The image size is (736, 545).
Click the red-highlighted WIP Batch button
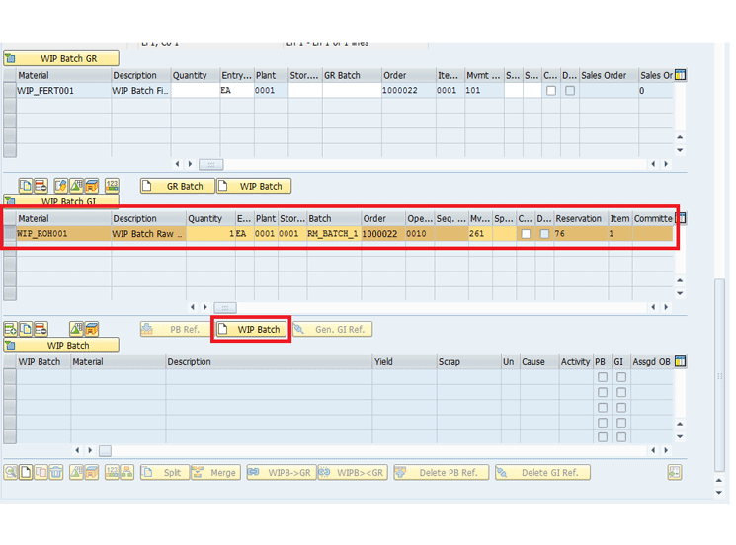coord(251,329)
